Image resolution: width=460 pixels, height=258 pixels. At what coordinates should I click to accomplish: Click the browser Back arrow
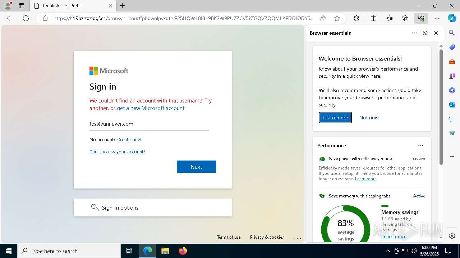[x=10, y=18]
